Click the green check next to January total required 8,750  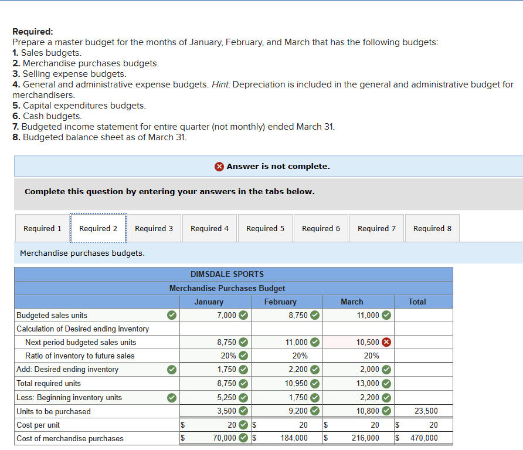coord(243,384)
